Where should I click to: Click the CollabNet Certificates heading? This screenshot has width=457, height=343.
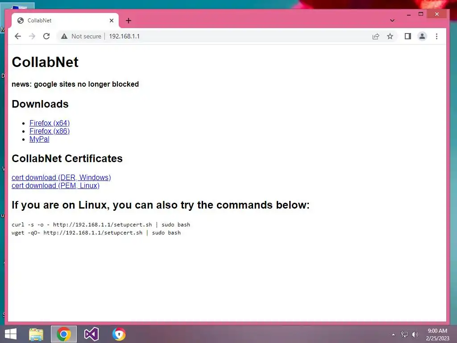67,159
